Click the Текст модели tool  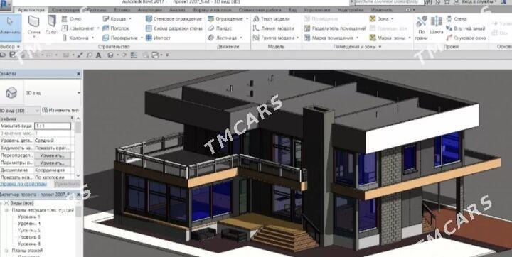click(272, 19)
